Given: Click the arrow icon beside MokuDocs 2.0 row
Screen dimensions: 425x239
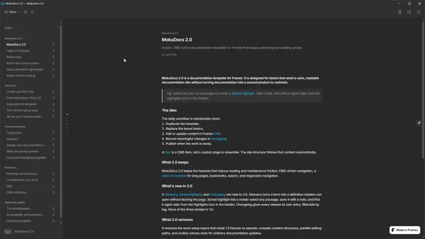Looking at the screenshot, I should 53,44.
